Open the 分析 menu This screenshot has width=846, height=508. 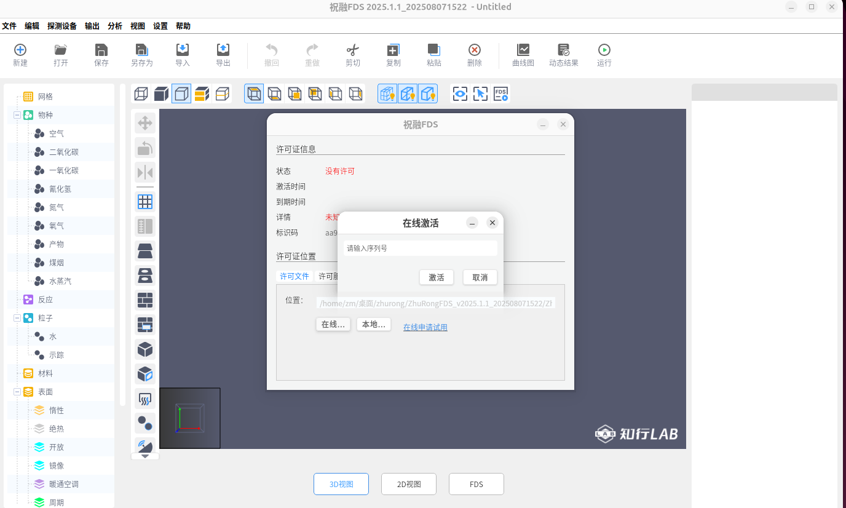(x=115, y=26)
